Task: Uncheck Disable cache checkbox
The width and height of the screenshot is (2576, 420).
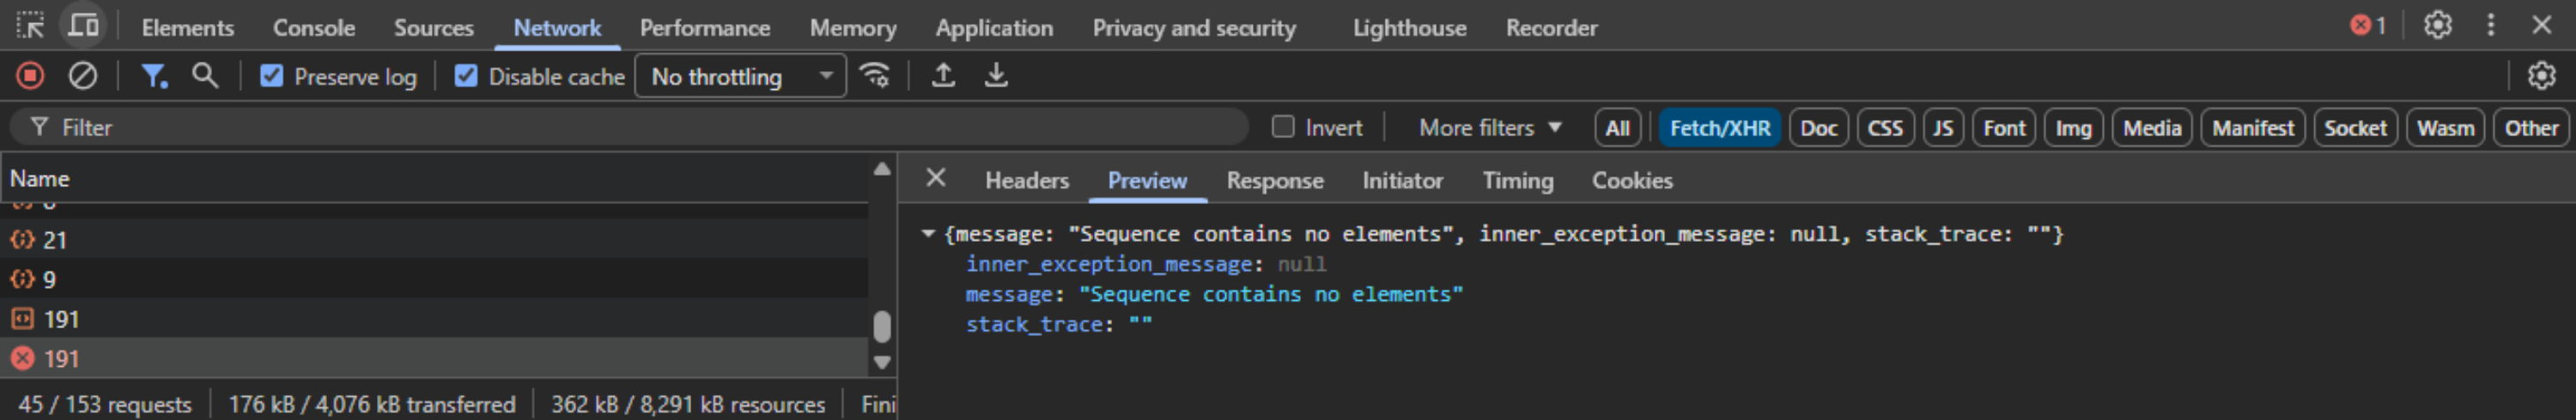Action: [466, 77]
